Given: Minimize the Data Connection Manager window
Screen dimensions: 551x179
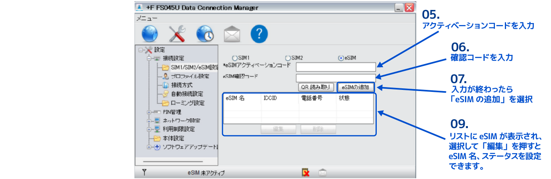Looking at the screenshot, I should click(x=399, y=8).
